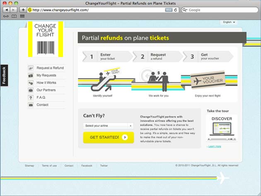The height and width of the screenshot is (196, 261).
Task: Go back with the browser back arrow
Action: point(7,10)
